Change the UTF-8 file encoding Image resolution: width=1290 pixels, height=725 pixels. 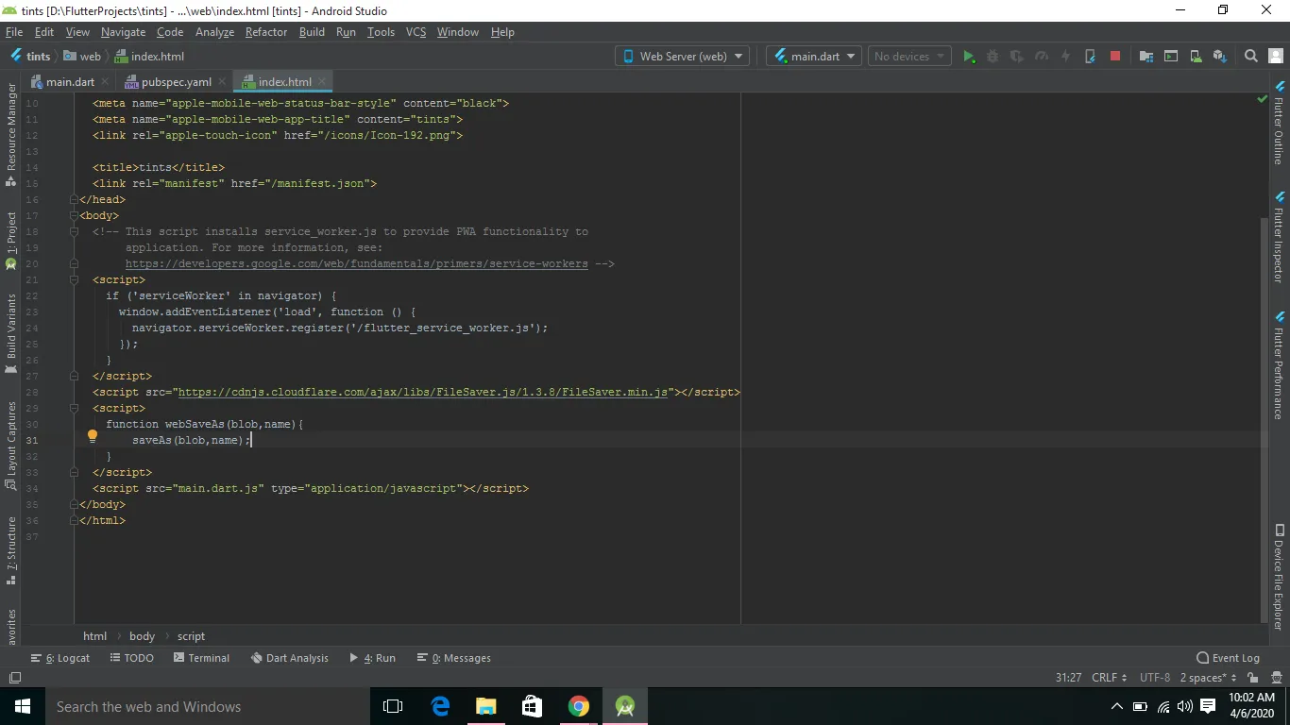click(x=1154, y=678)
